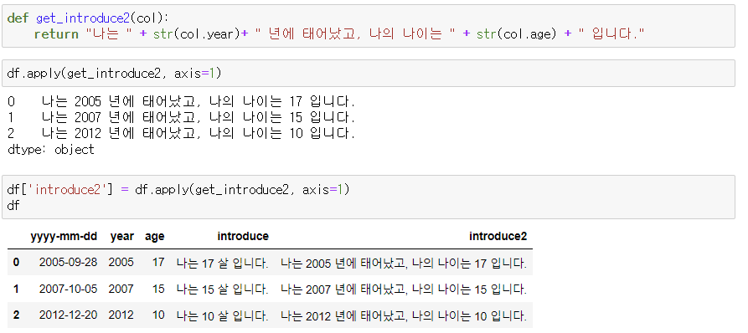This screenshot has height=333, width=748.
Task: Select the date cell 2012-12-20
Action: pos(68,315)
